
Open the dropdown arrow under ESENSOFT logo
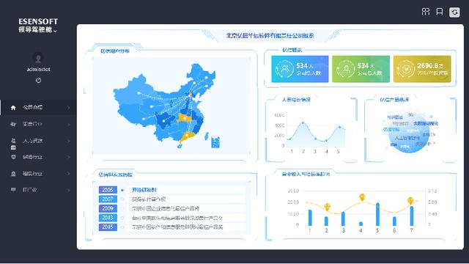coord(55,31)
